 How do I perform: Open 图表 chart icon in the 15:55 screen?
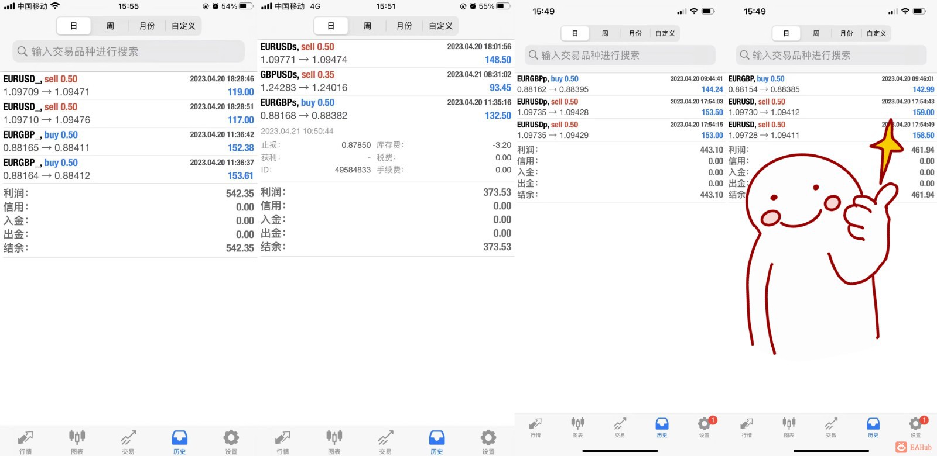coord(77,442)
